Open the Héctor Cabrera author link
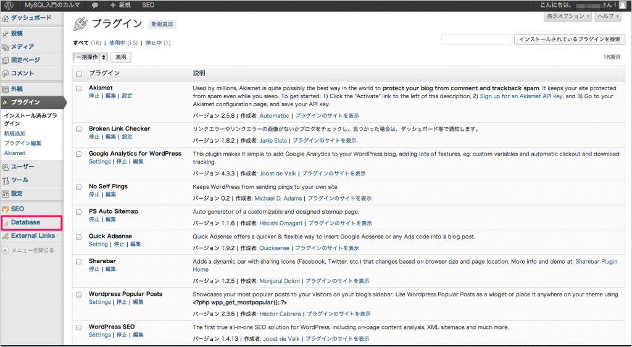The image size is (632, 347). pyautogui.click(x=280, y=314)
